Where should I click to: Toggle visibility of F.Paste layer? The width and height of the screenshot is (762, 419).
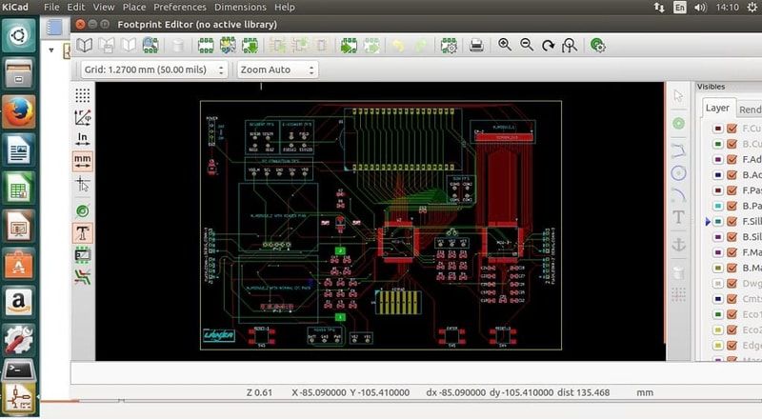click(732, 190)
